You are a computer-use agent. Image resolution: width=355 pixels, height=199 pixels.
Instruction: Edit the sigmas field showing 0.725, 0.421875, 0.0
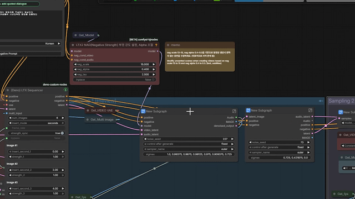280,158
